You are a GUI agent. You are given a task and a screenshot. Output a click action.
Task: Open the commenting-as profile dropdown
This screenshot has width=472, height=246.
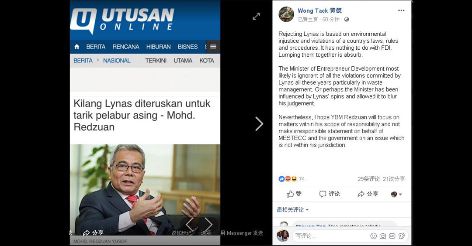point(396,195)
